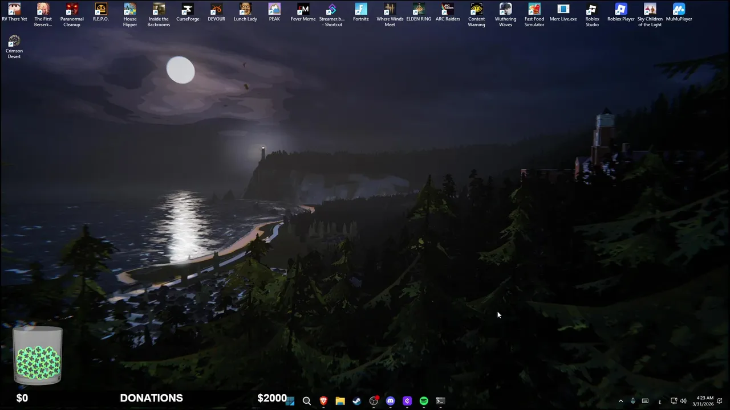Open File Explorer from the taskbar
The image size is (730, 410).
click(x=340, y=401)
